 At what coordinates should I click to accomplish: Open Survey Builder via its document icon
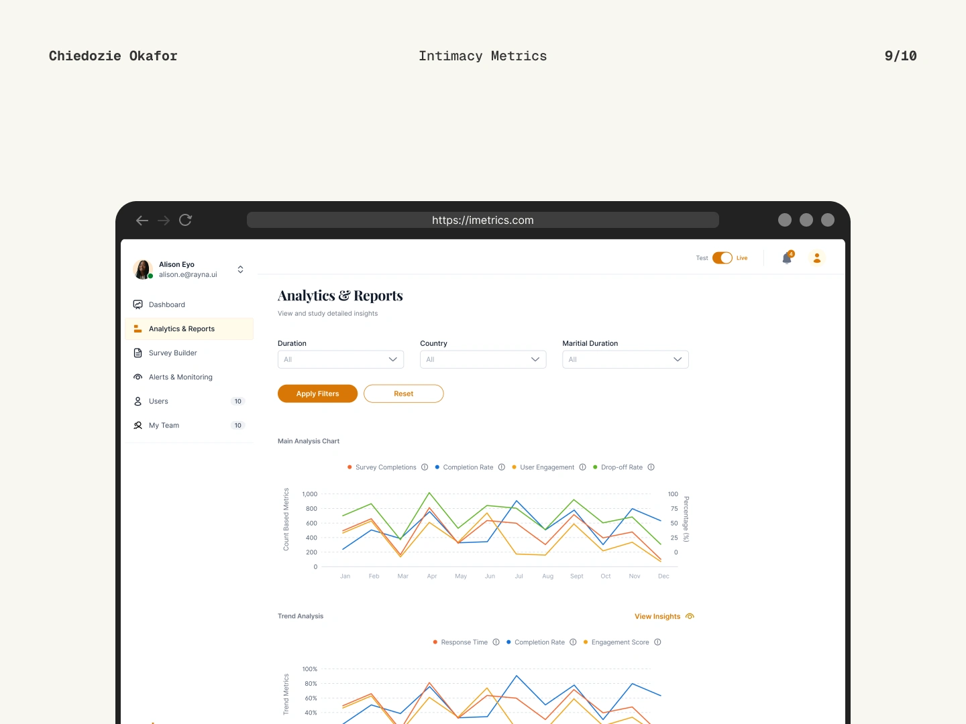(138, 353)
